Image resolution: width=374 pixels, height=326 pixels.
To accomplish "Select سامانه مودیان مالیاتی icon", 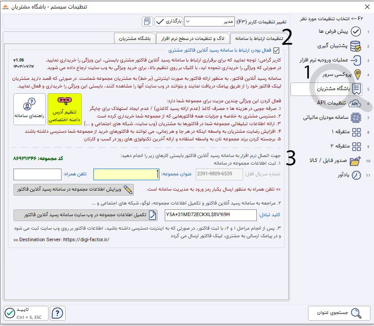I will 356,117.
